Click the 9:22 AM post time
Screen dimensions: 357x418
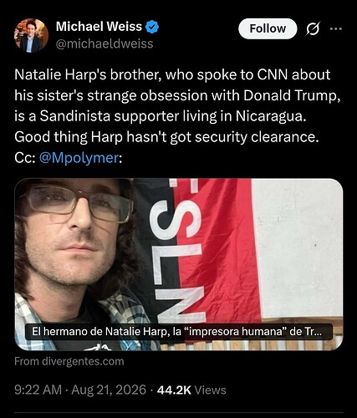point(38,390)
